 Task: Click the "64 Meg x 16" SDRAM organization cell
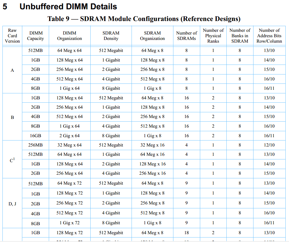point(152,154)
